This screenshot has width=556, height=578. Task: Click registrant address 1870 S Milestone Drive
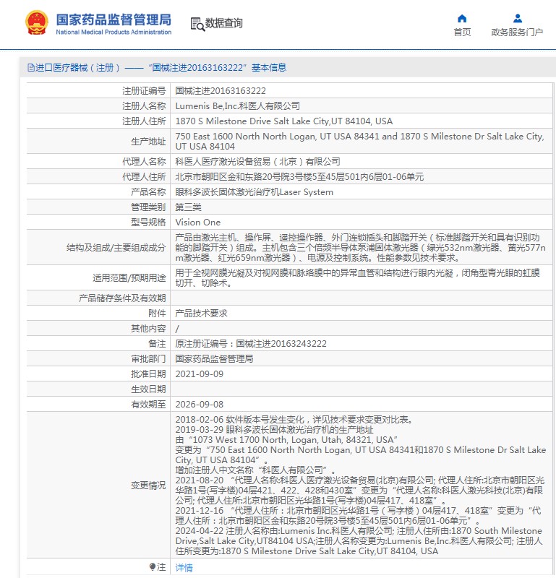pos(284,121)
